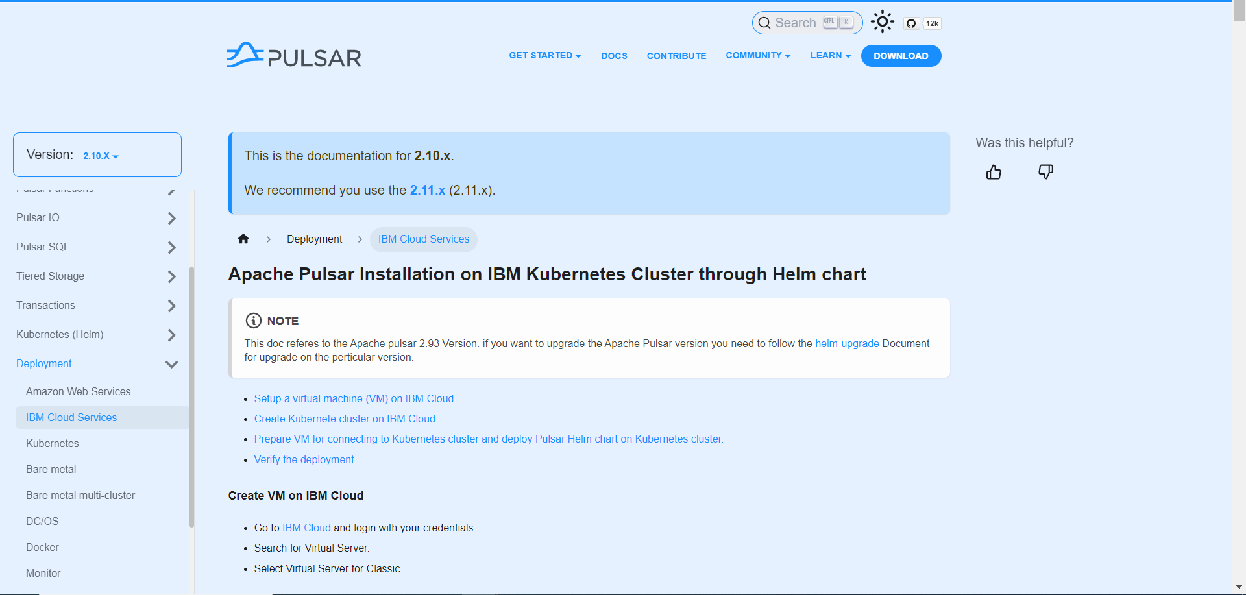This screenshot has width=1246, height=595.
Task: Open Kubernetes (Helm) sidebar item
Action: pyautogui.click(x=60, y=334)
